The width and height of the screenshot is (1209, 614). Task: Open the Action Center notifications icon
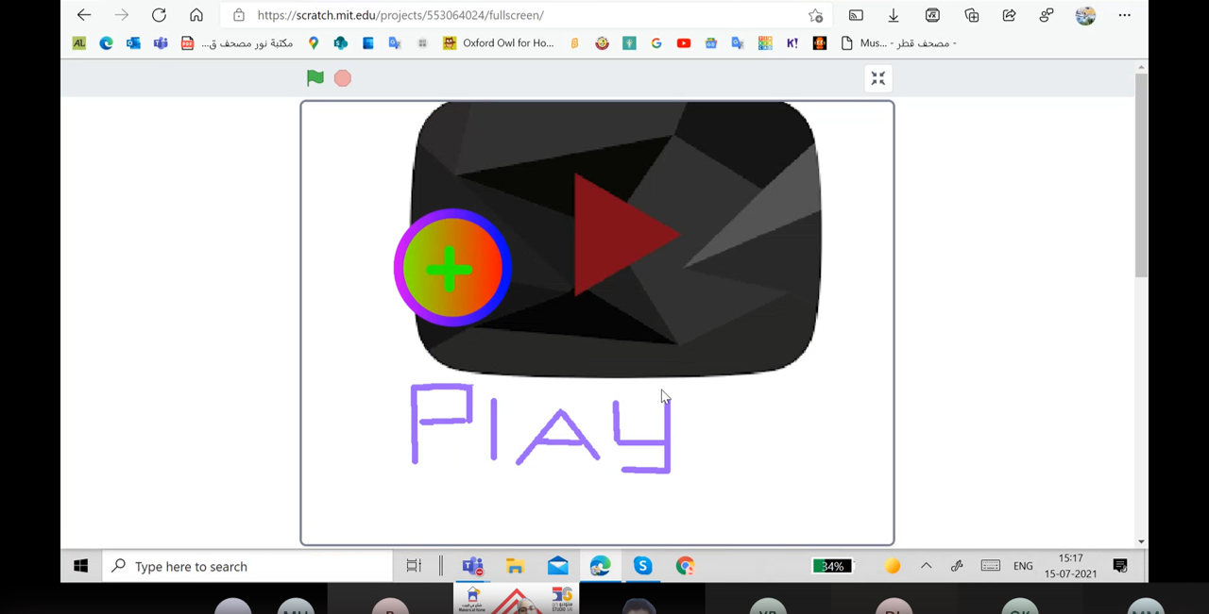(x=1120, y=566)
